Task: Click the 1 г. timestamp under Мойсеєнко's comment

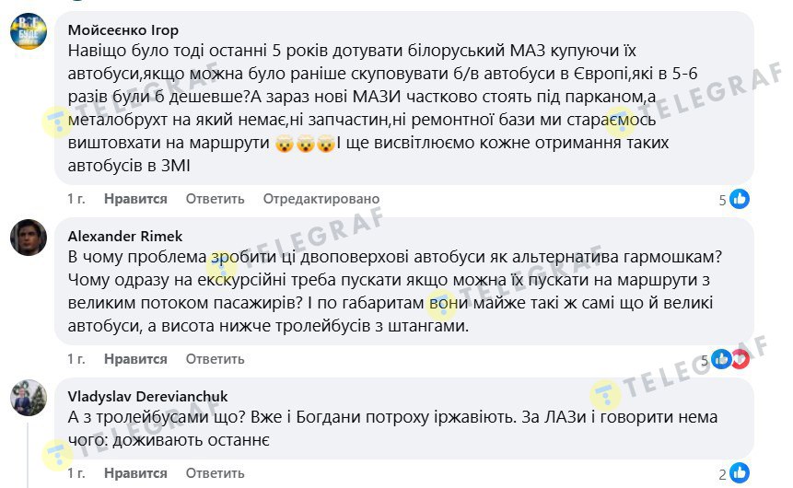Action: 76,199
